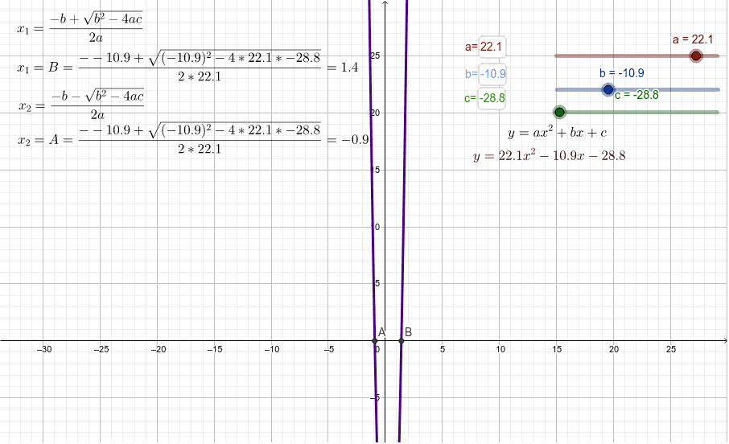
Task: Select point A on the x-axis
Action: tap(375, 341)
